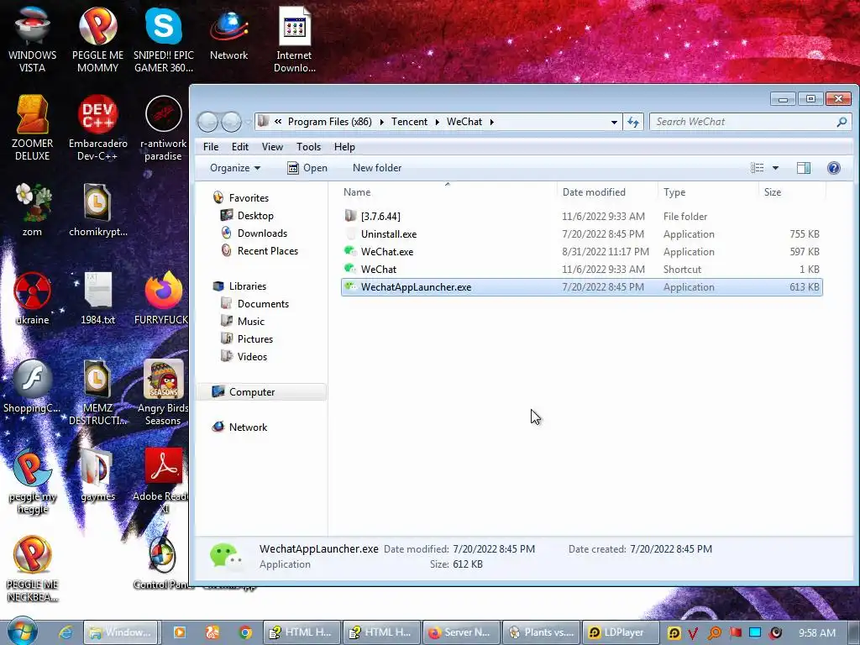Image resolution: width=860 pixels, height=645 pixels.
Task: Expand the Organize dropdown
Action: [235, 168]
